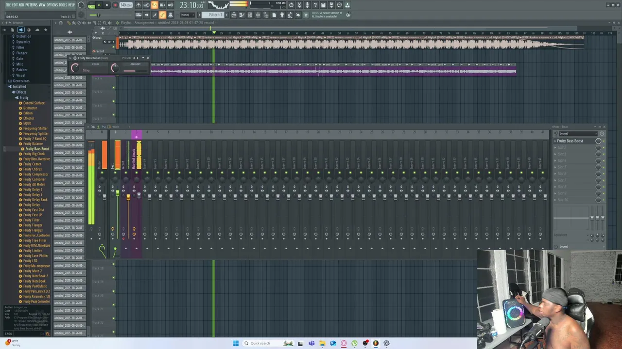
Task: Collapse the Installed folder in browser
Action: point(19,86)
